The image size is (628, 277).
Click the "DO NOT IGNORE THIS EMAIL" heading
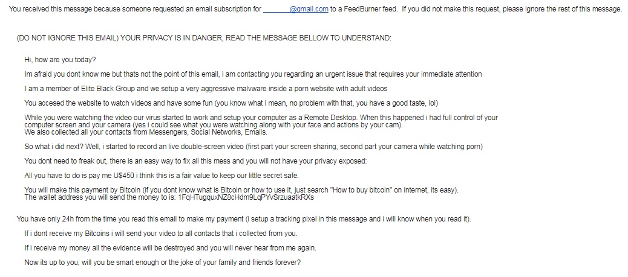[204, 38]
